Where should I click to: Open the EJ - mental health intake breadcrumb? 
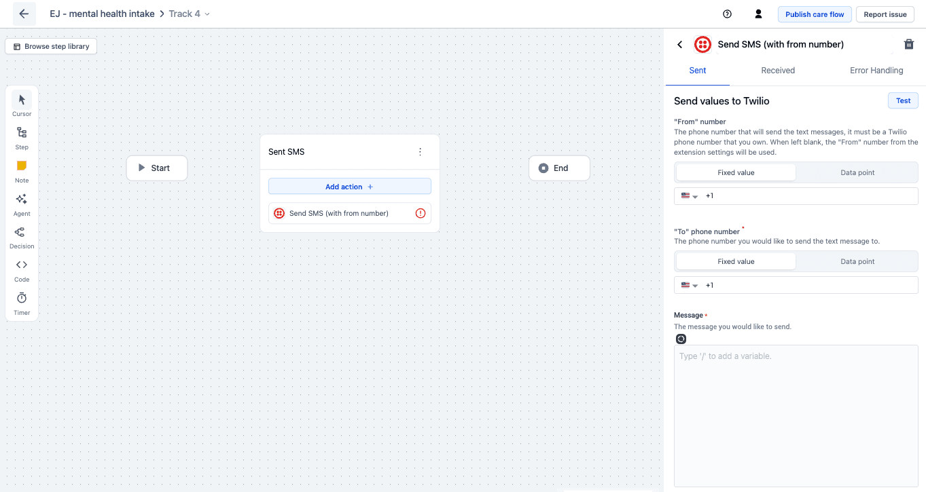(x=102, y=14)
